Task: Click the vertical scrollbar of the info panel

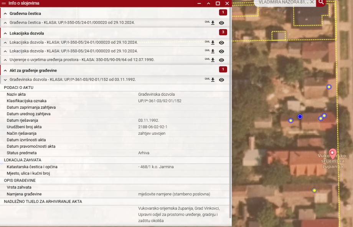Action: click(230, 112)
